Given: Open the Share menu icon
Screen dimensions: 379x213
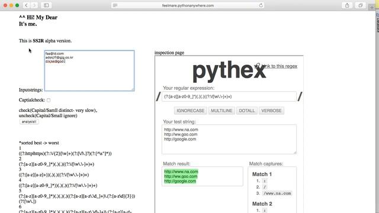Looking at the screenshot, I should tap(347, 5).
